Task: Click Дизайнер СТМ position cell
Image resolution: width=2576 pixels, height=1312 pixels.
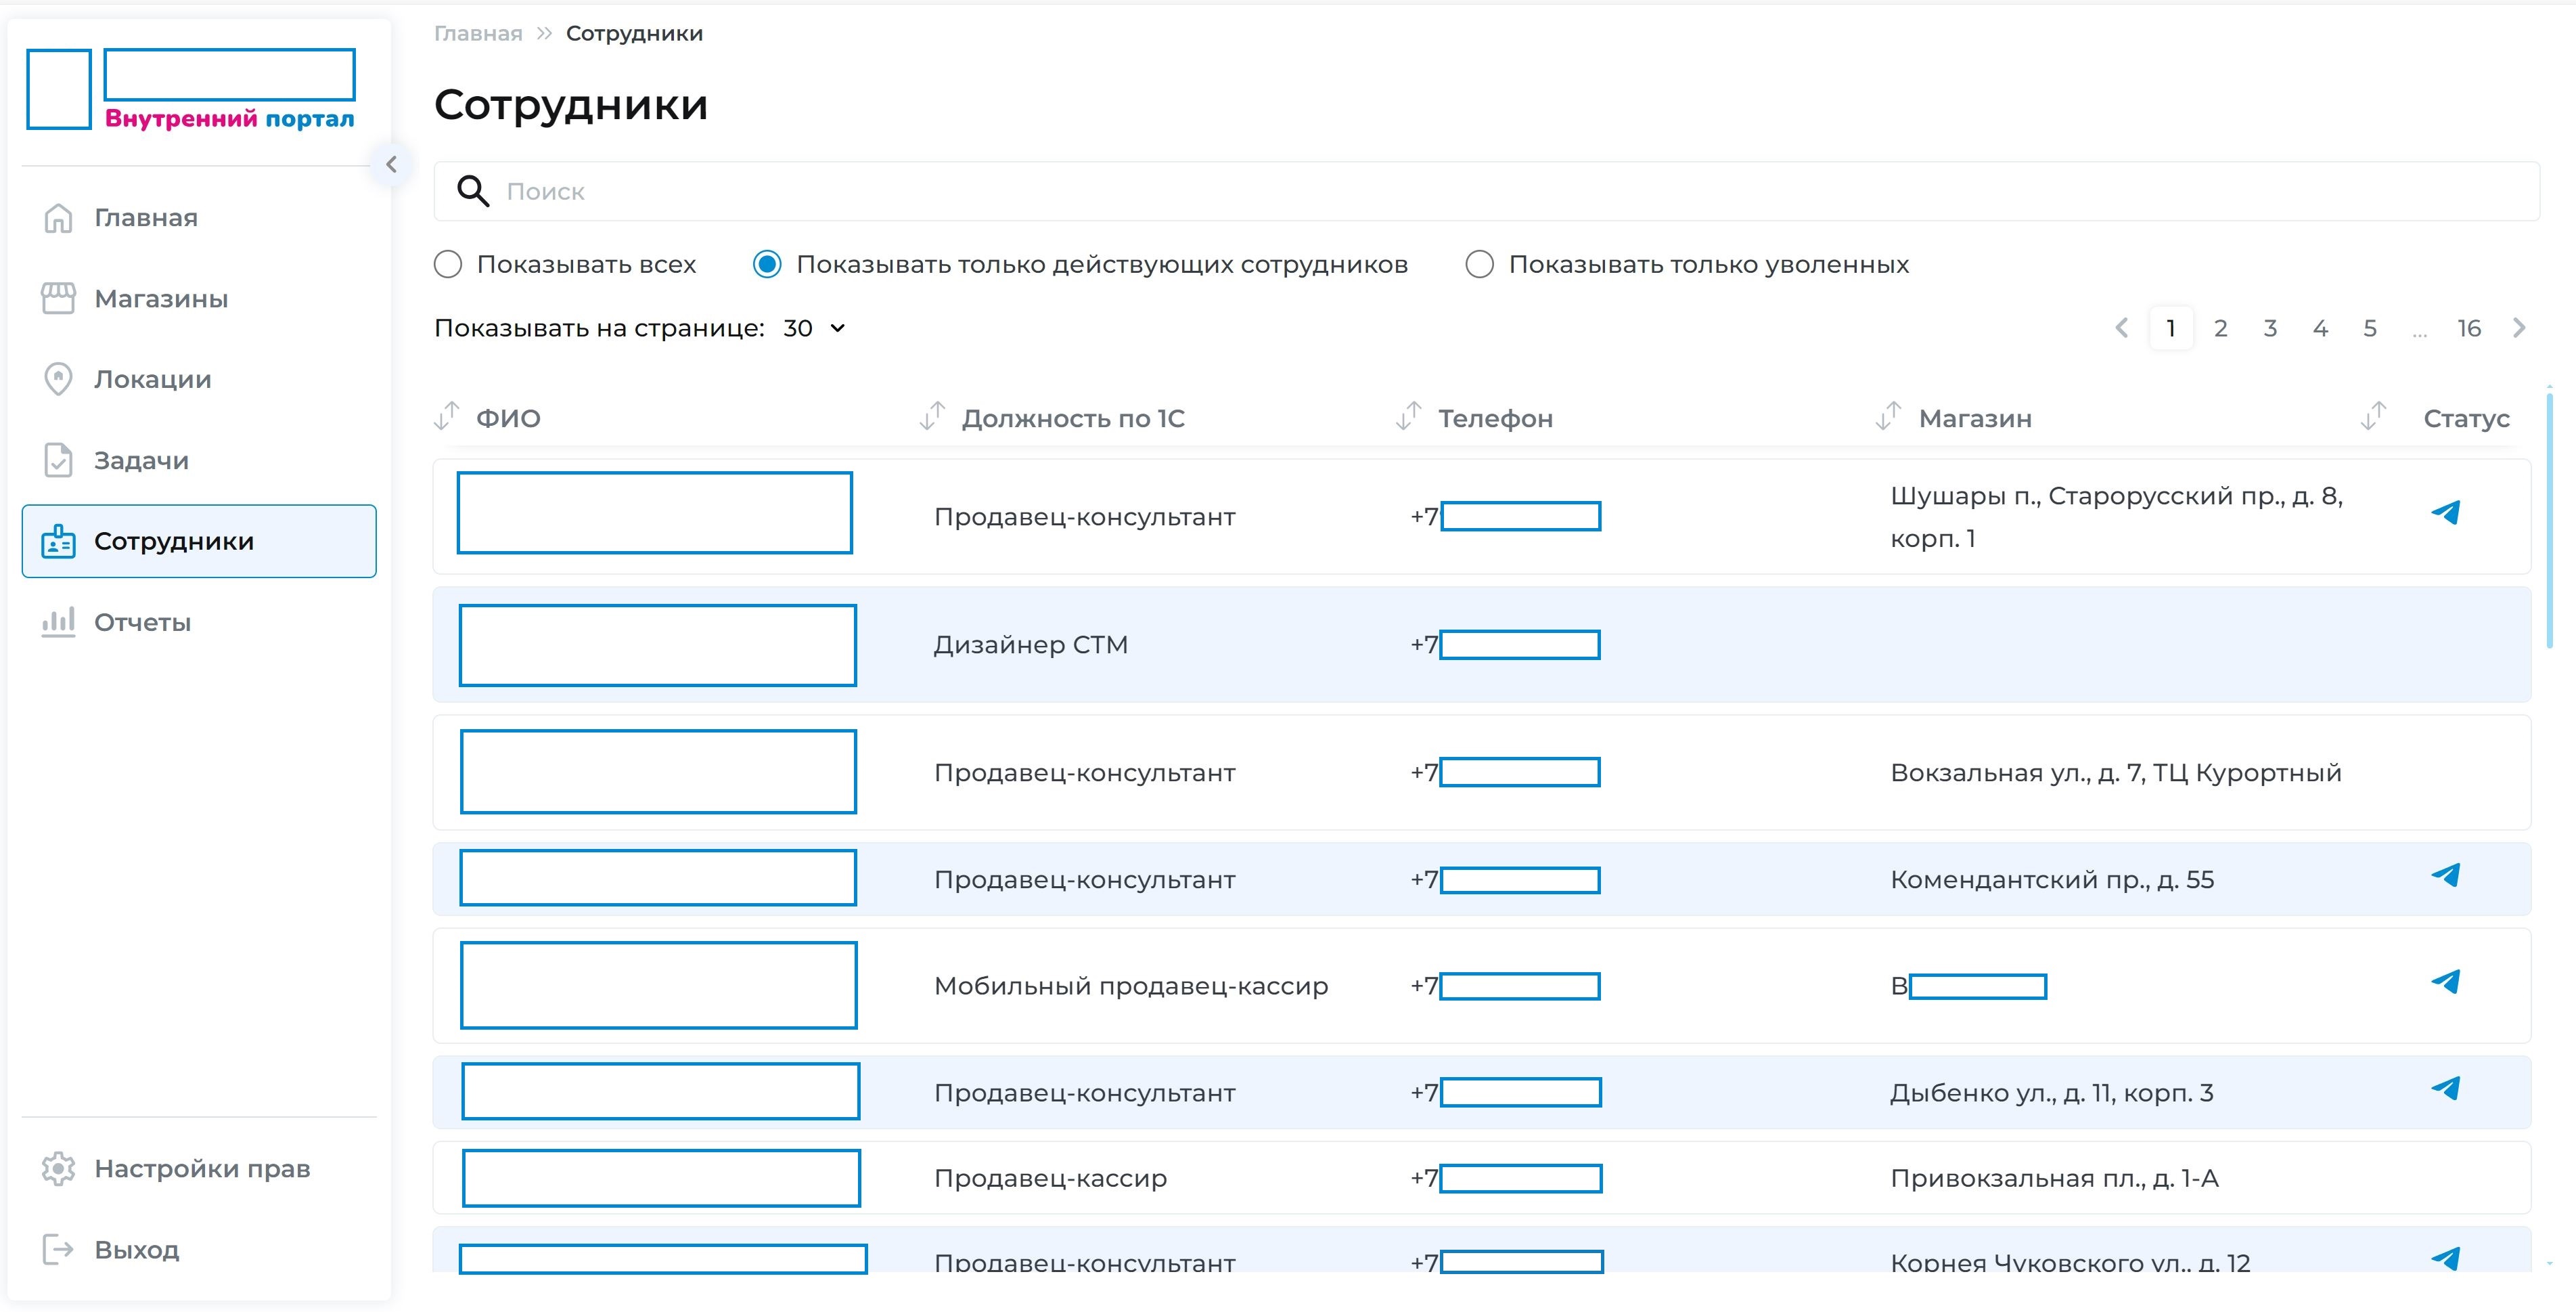Action: (x=1030, y=644)
